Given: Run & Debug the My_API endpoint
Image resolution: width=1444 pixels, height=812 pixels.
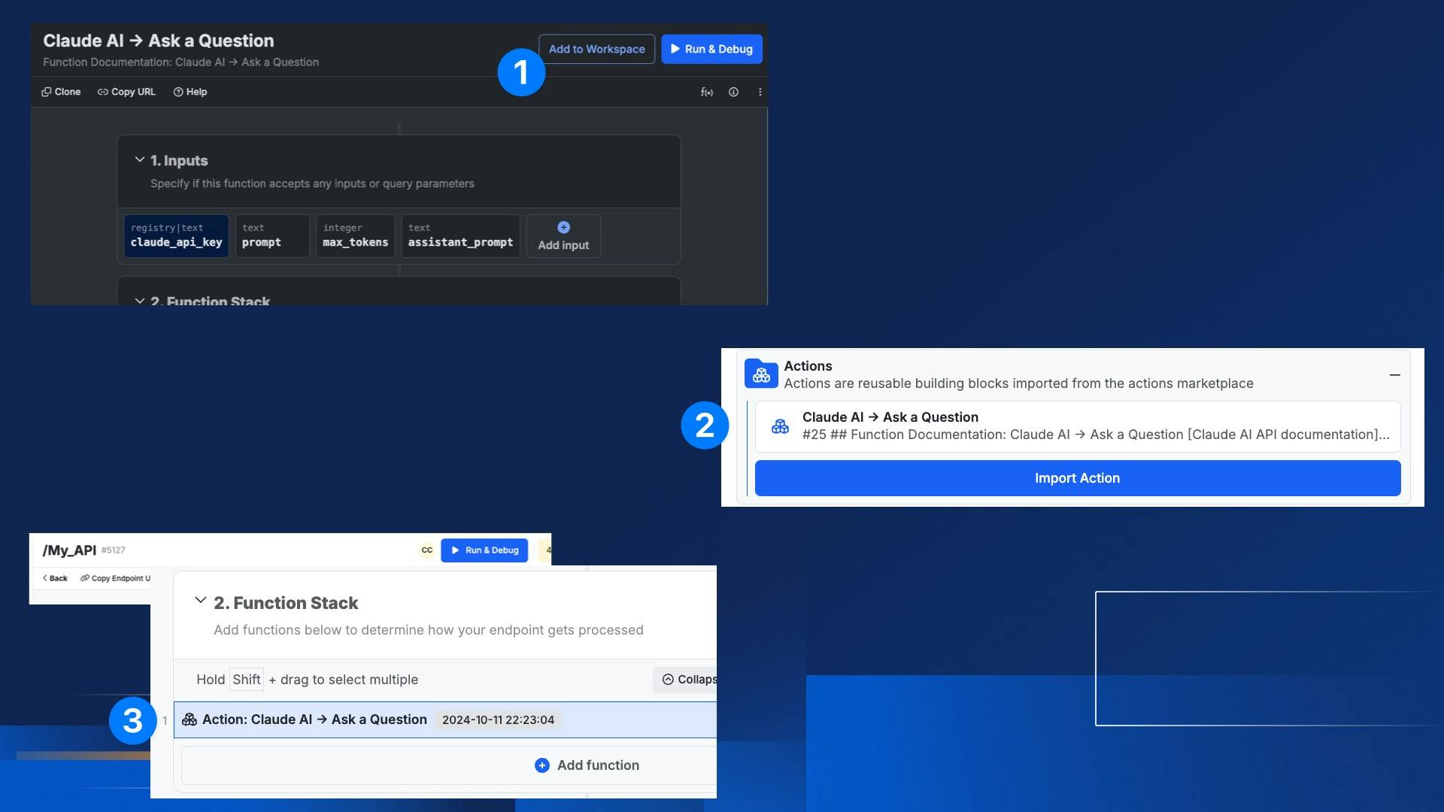Looking at the screenshot, I should click(x=484, y=550).
